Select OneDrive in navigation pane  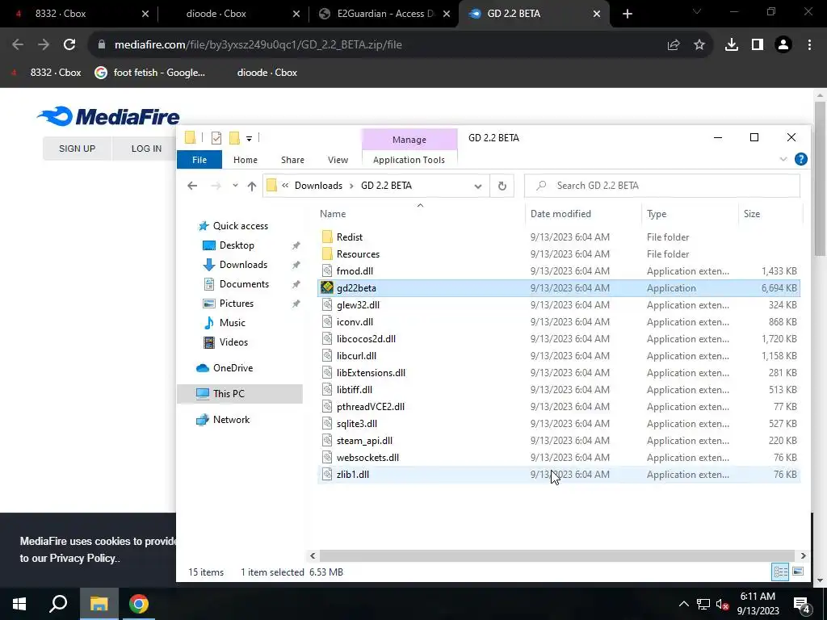[x=233, y=368]
